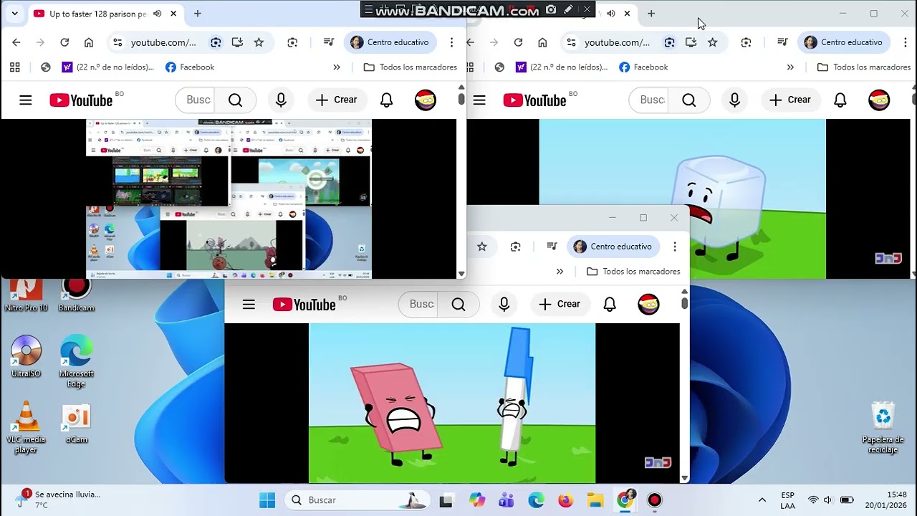917x516 pixels.
Task: Open Facebook bookmark in left window
Action: [x=190, y=67]
